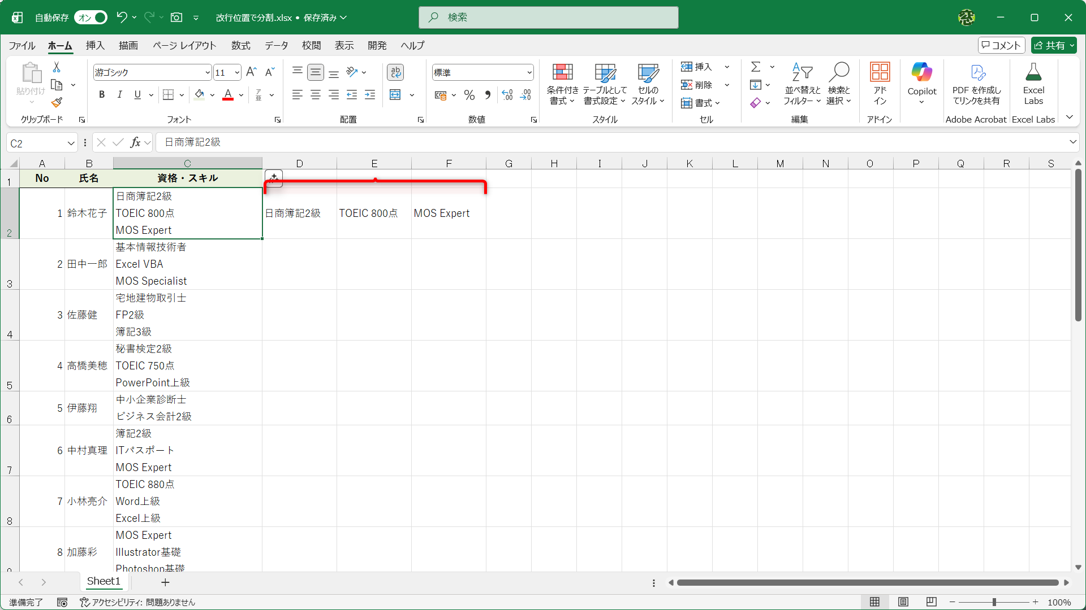Open the Name Box dropdown arrow
1086x610 pixels.
click(x=71, y=143)
